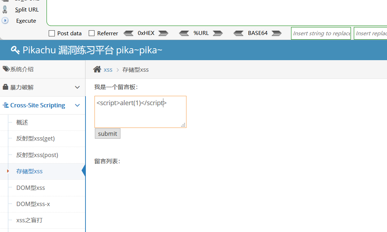Viewport: 387px width, 232px height.
Task: Click the Execute play icon
Action: coord(5,21)
